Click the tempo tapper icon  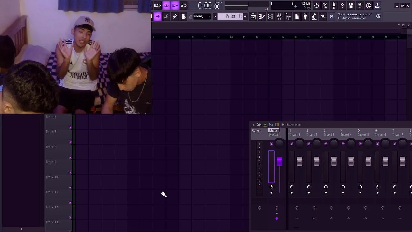(314, 16)
